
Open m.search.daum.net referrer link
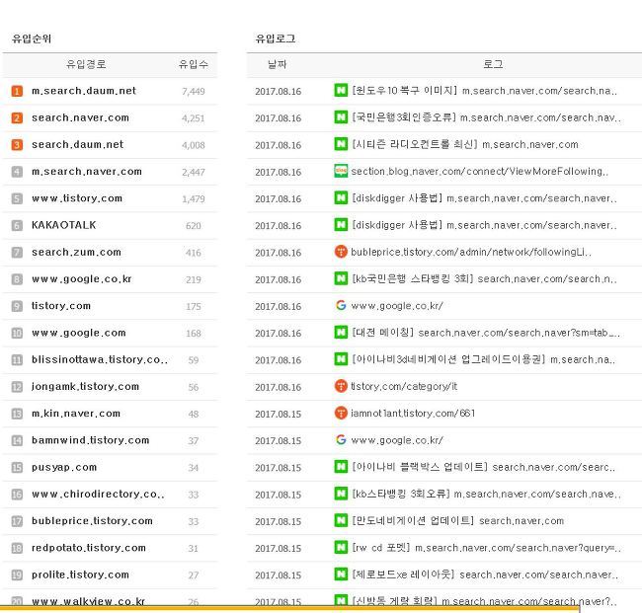click(84, 91)
